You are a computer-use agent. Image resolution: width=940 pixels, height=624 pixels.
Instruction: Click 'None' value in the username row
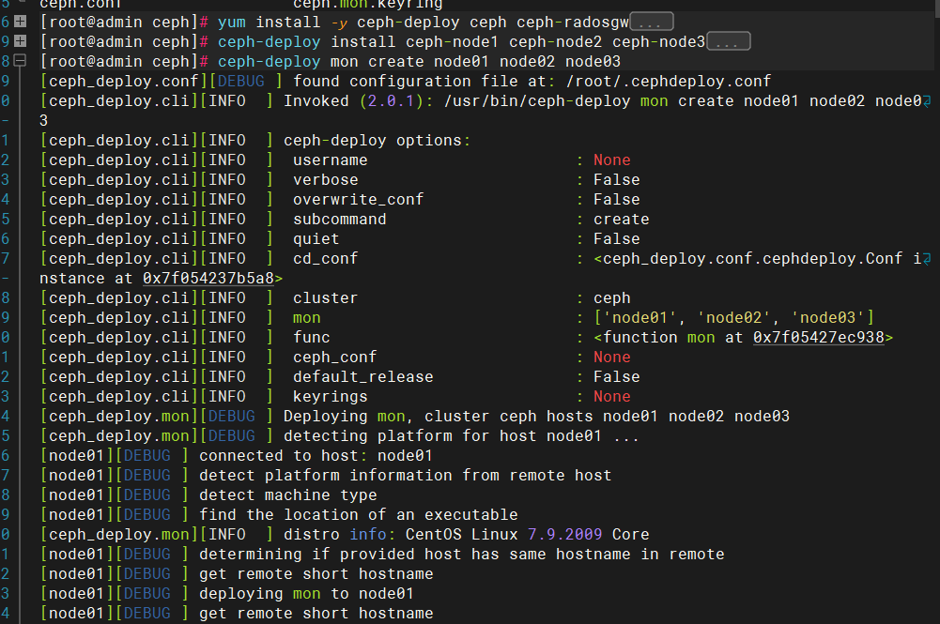click(x=612, y=160)
